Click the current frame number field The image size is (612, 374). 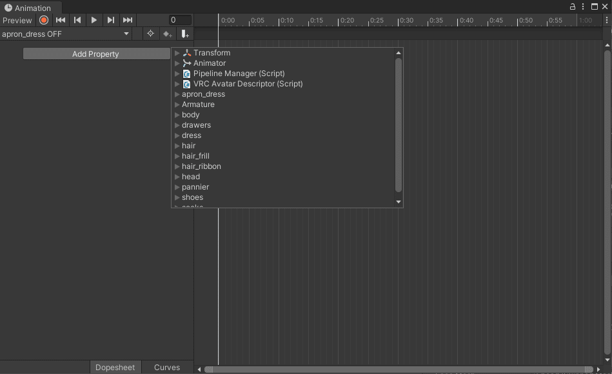181,20
